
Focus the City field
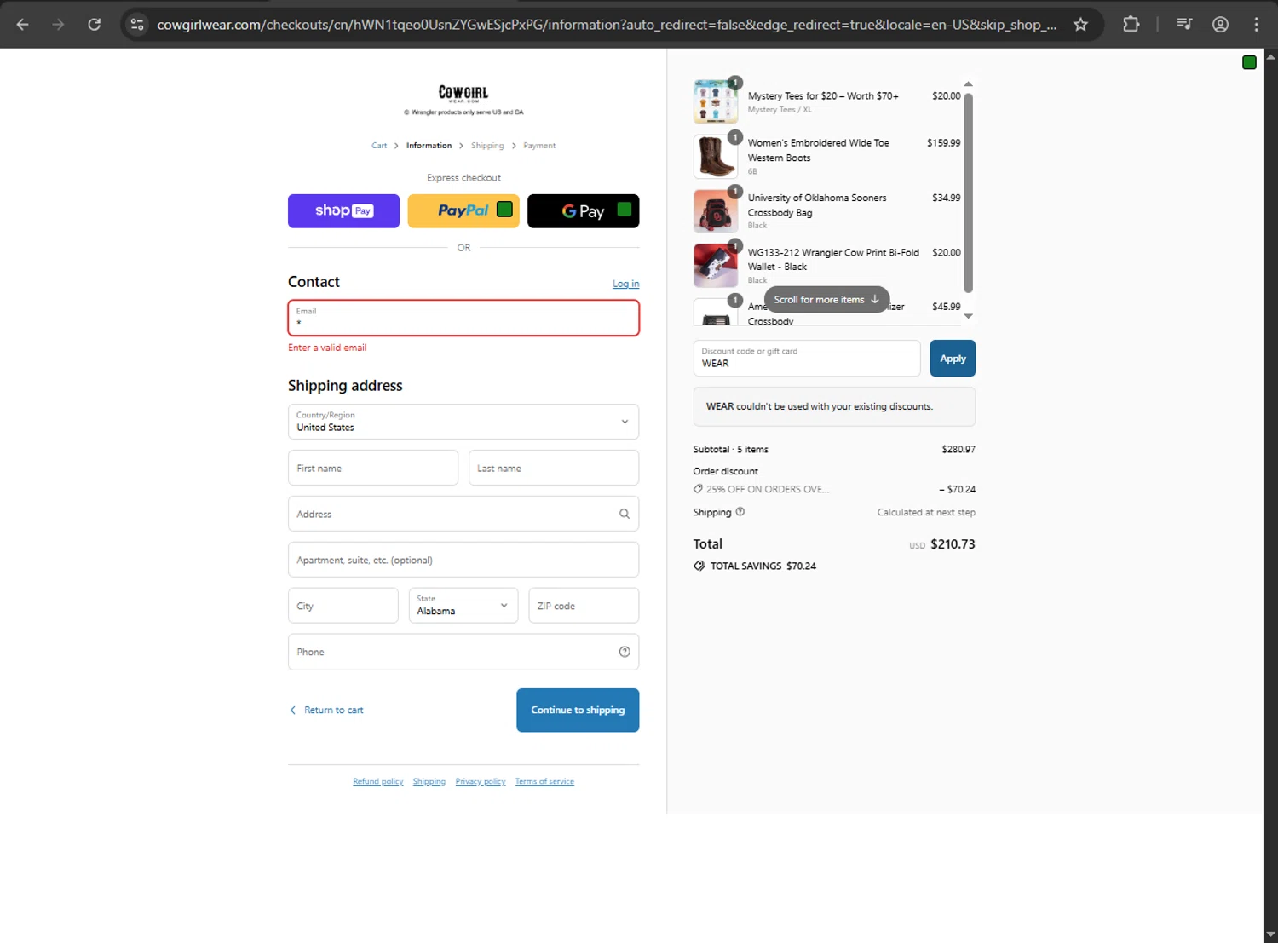pyautogui.click(x=343, y=606)
